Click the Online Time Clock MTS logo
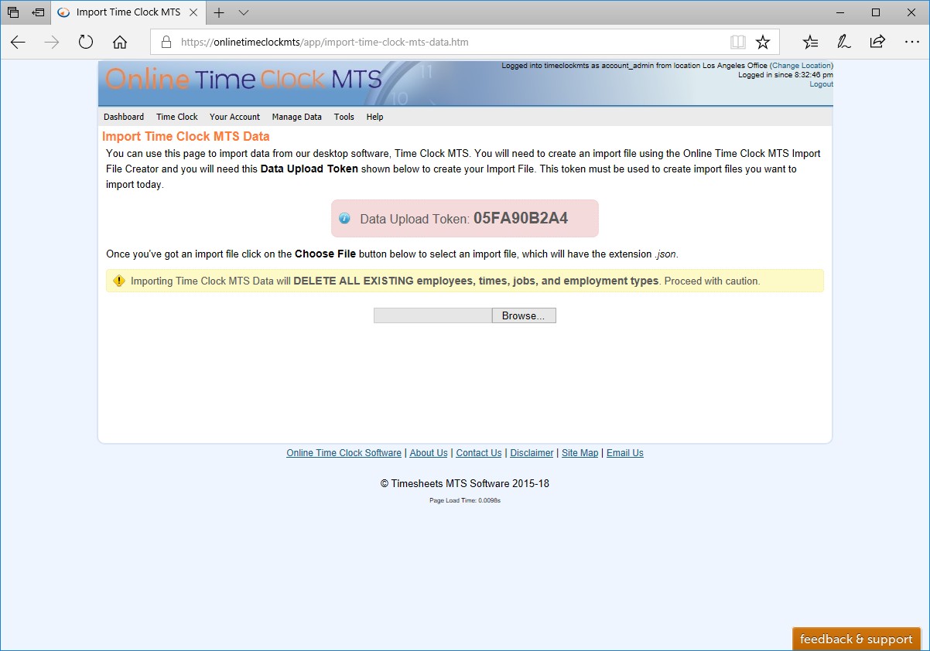This screenshot has height=651, width=930. point(243,79)
